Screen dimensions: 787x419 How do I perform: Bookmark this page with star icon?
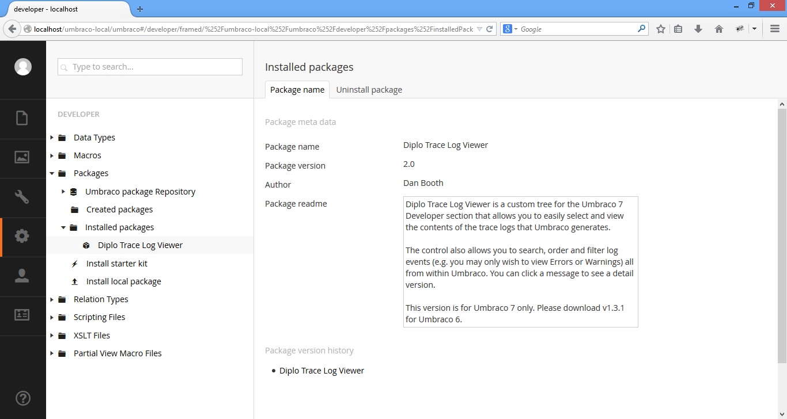[x=661, y=29]
